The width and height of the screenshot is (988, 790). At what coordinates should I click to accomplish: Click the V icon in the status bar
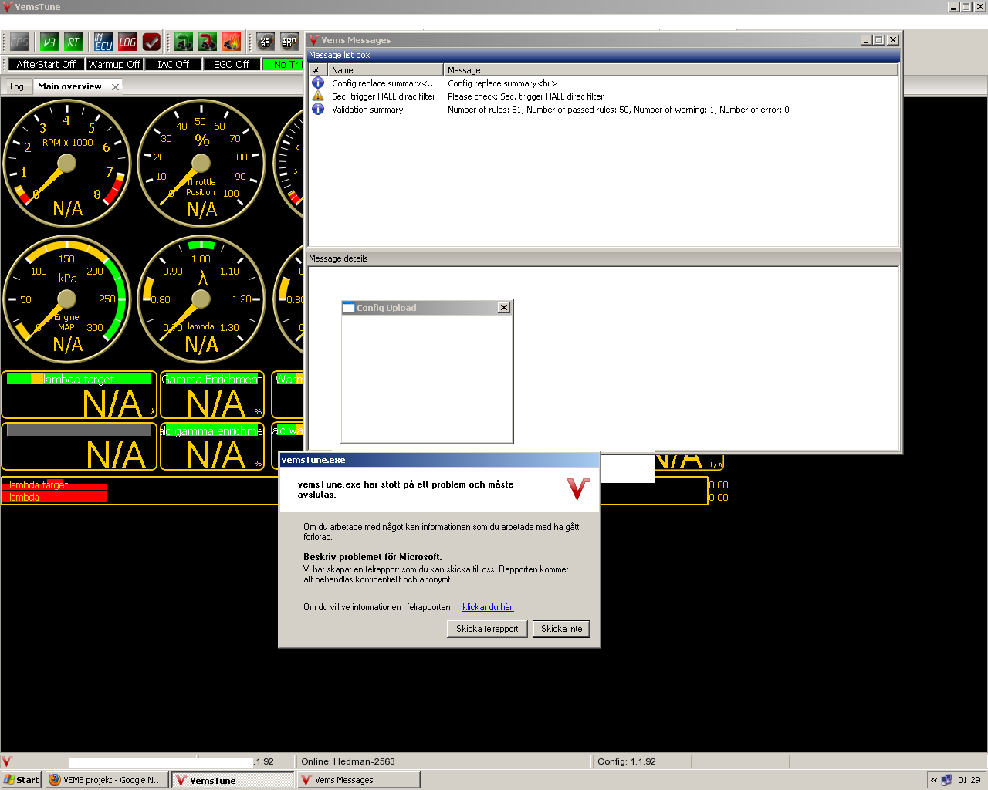pos(7,761)
